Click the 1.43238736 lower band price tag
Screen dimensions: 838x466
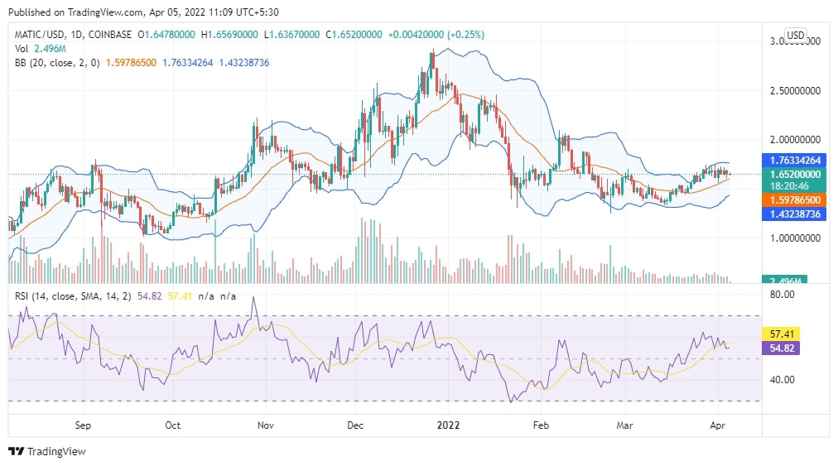coord(794,214)
